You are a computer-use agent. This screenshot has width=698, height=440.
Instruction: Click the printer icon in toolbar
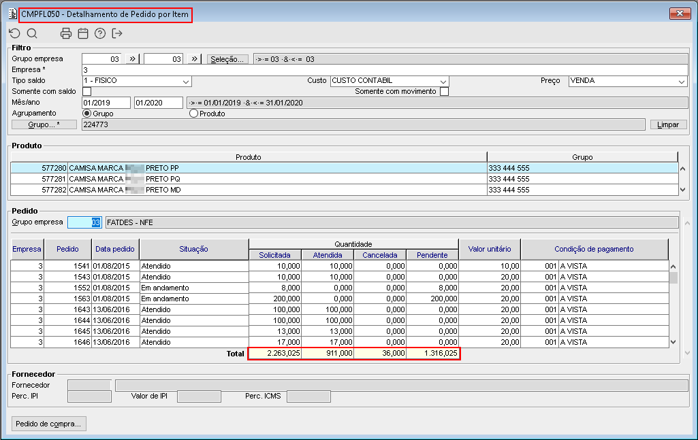(x=66, y=33)
